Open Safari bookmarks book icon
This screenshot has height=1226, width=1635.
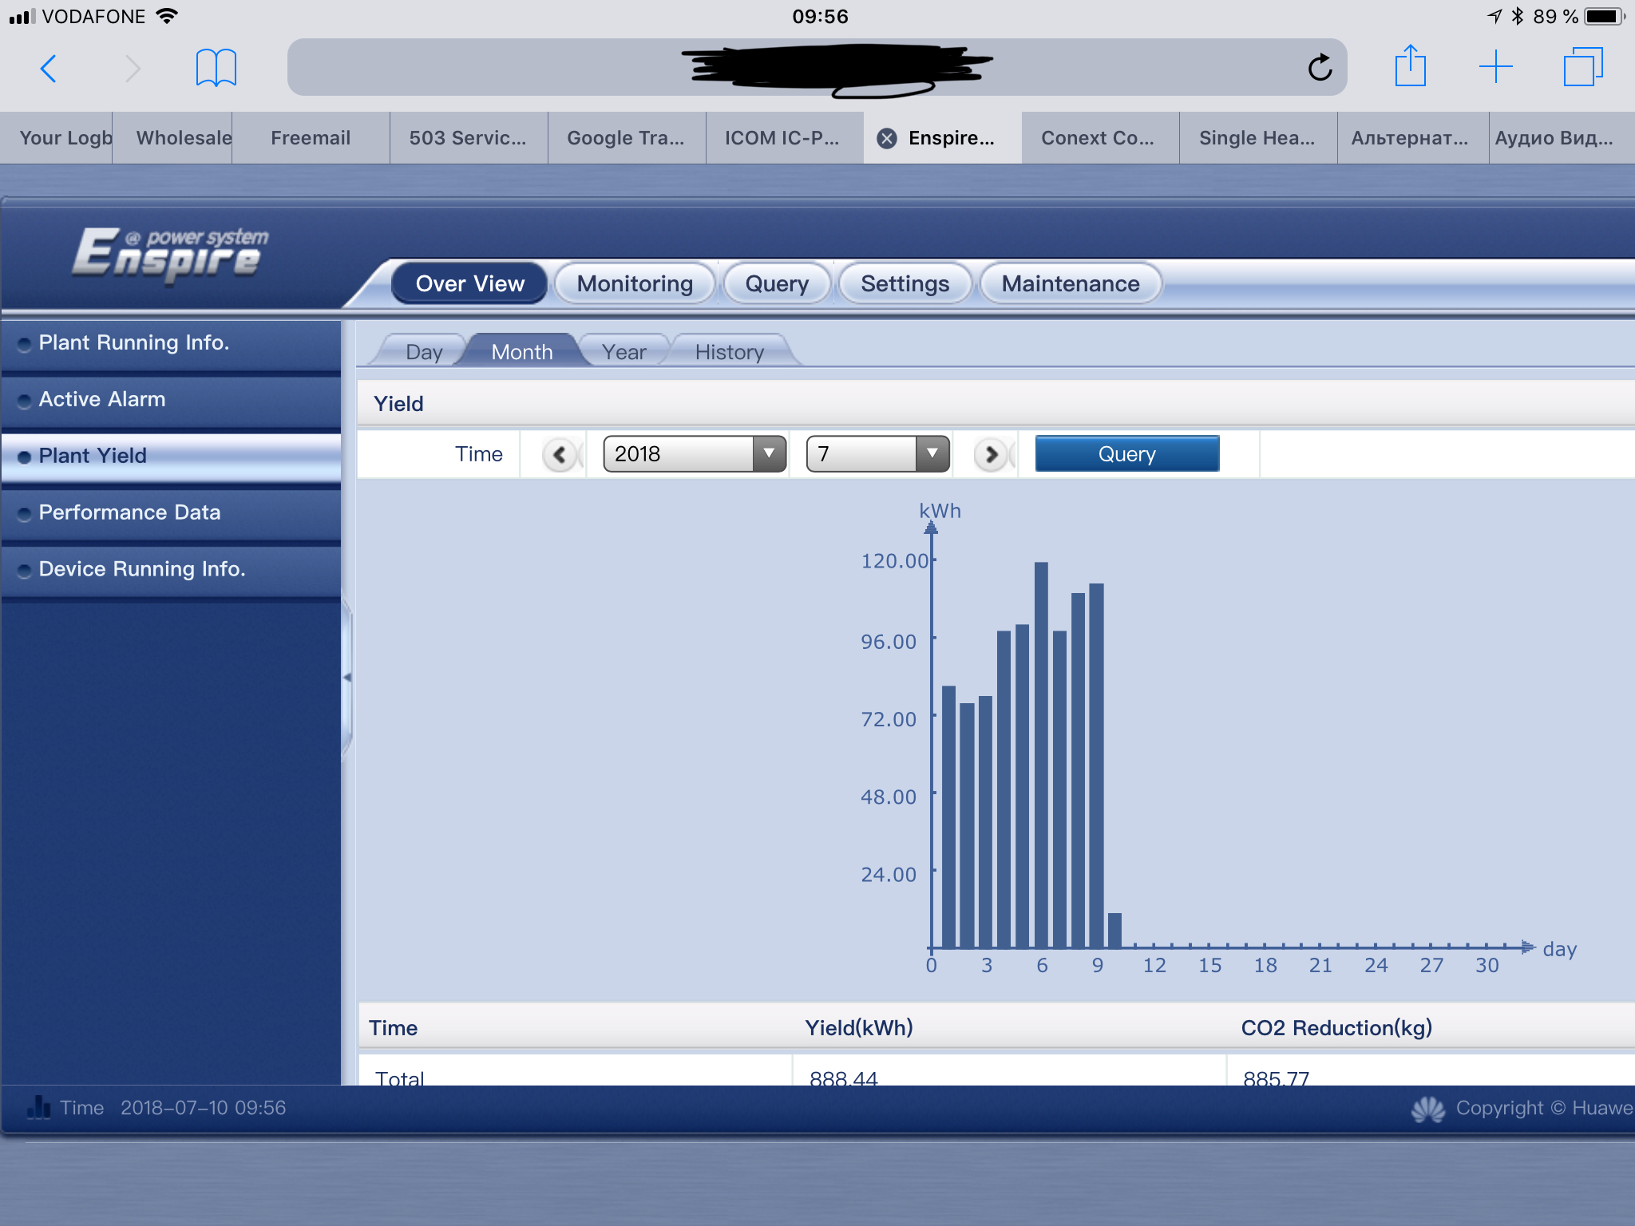pos(216,68)
